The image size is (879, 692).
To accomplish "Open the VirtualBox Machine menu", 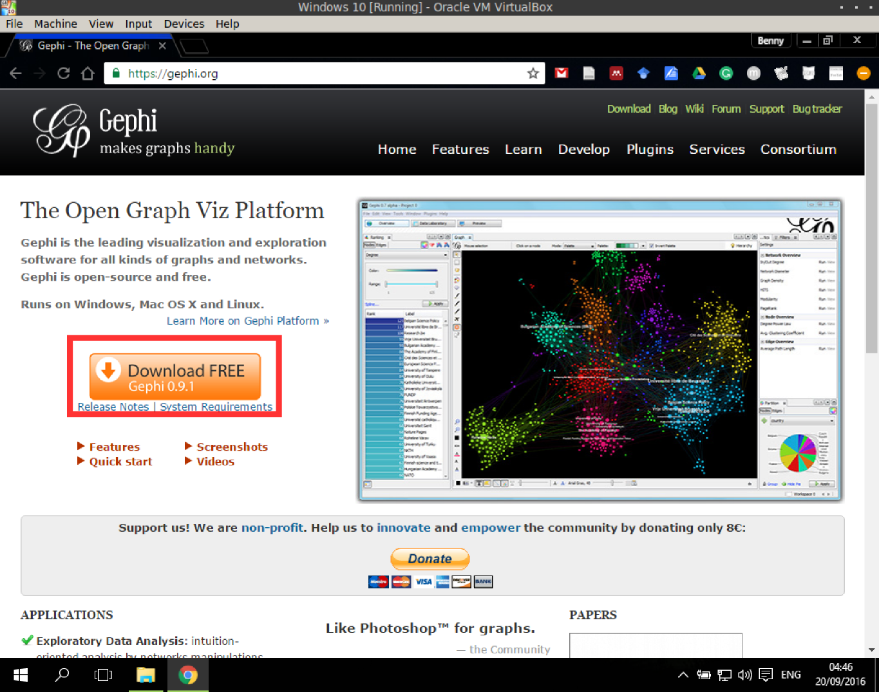I will 55,24.
